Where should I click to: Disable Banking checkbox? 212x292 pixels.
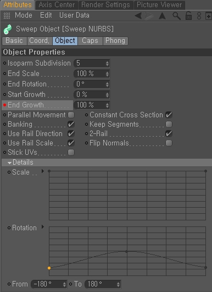[71, 124]
